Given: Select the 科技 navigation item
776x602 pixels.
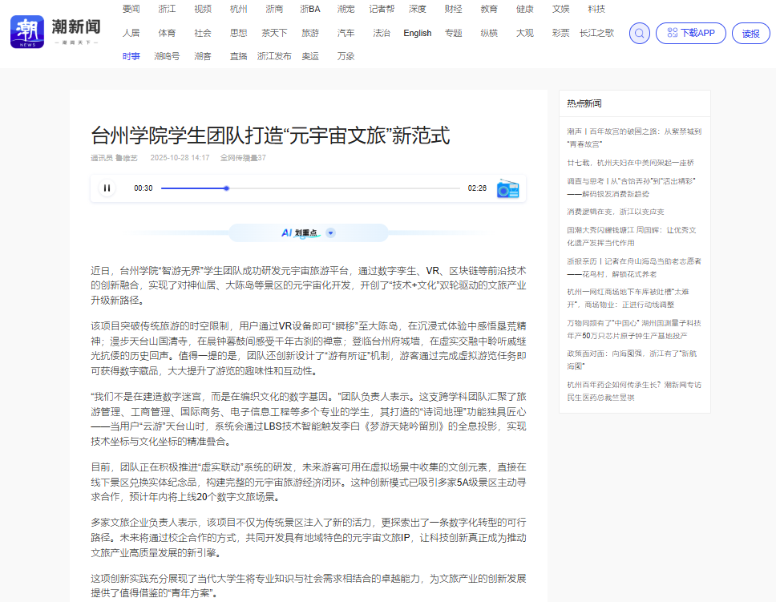Looking at the screenshot, I should [x=596, y=9].
